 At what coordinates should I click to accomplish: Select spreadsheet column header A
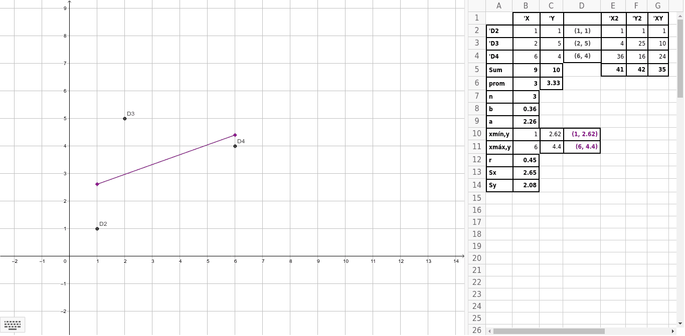pyautogui.click(x=499, y=6)
